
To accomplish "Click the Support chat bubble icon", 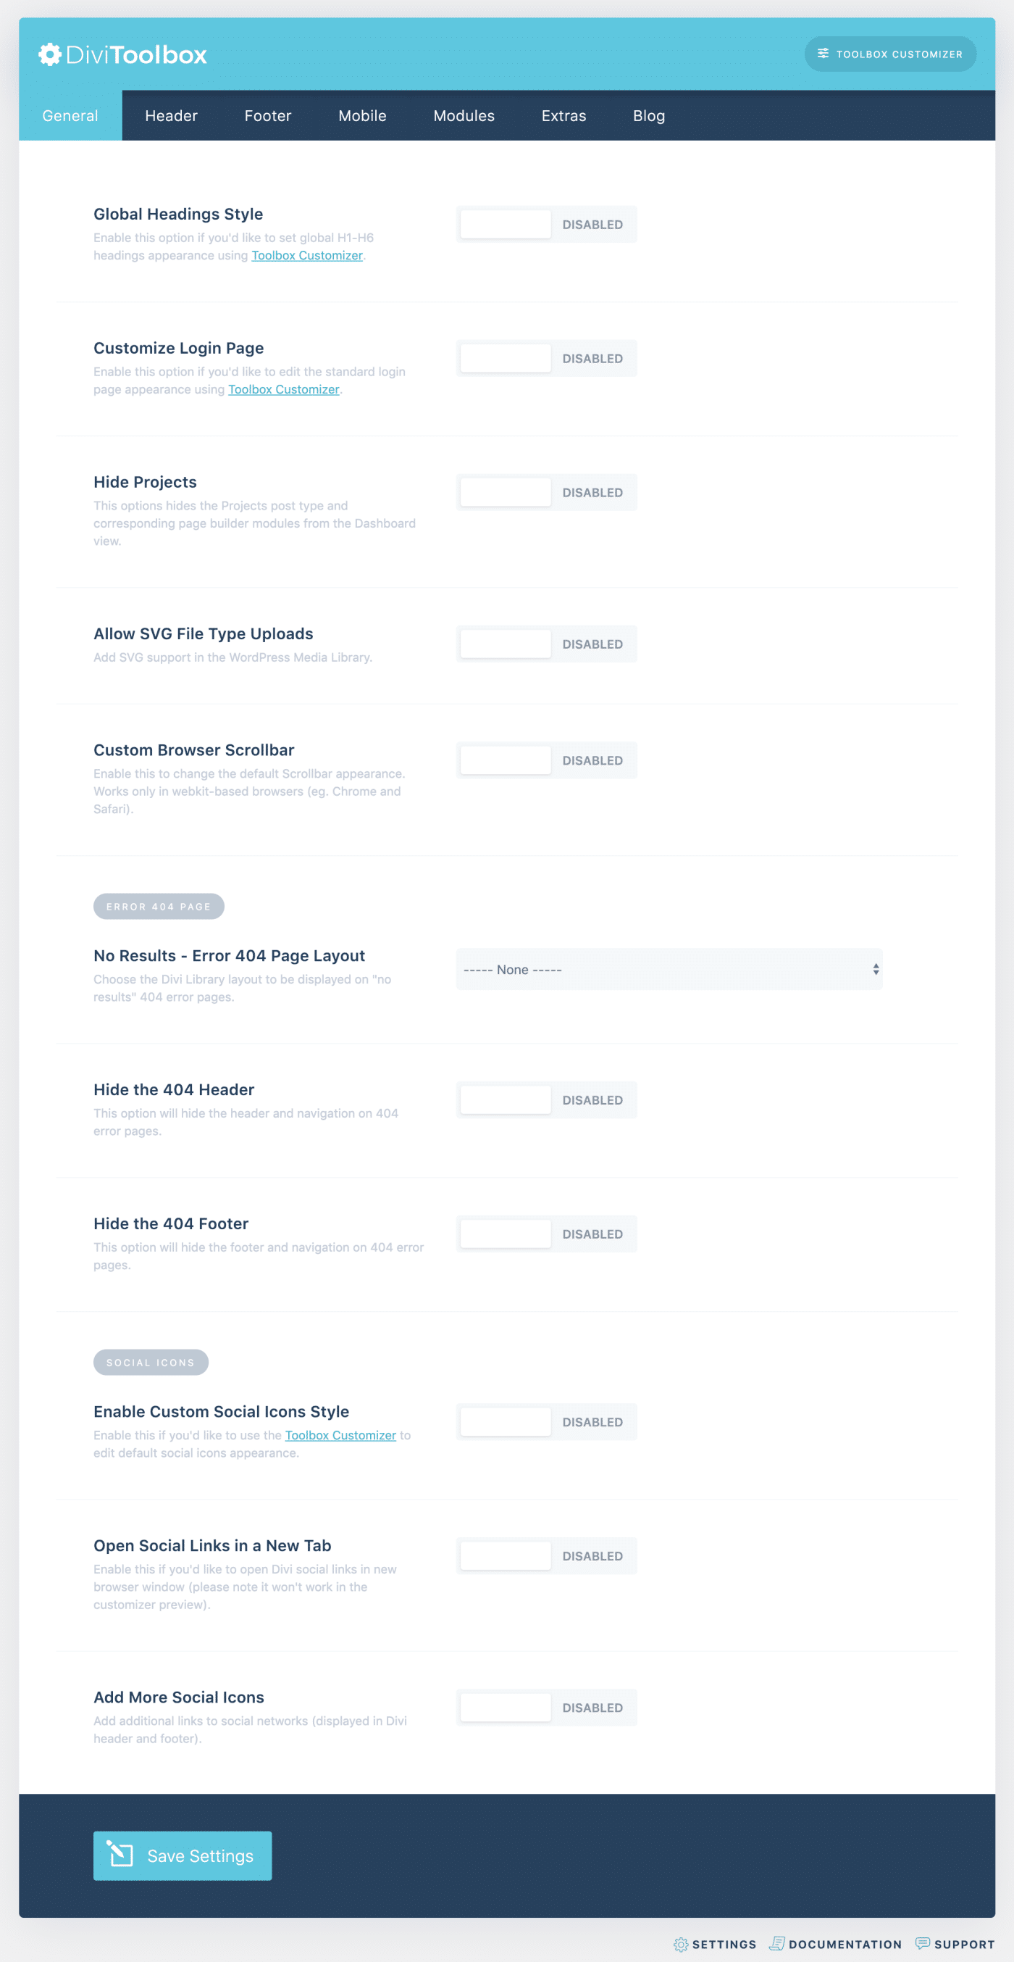I will [x=922, y=1944].
